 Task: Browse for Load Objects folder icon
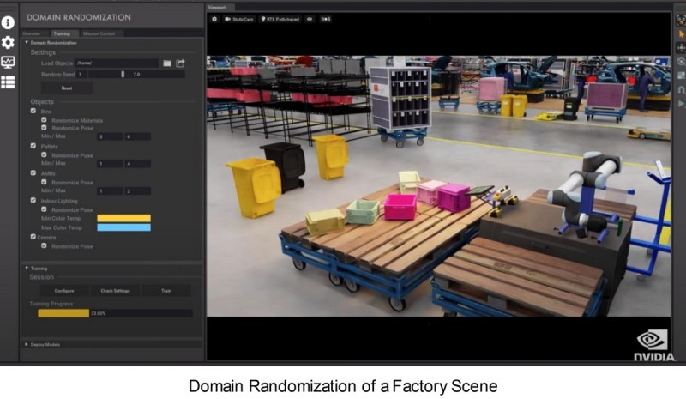click(167, 63)
